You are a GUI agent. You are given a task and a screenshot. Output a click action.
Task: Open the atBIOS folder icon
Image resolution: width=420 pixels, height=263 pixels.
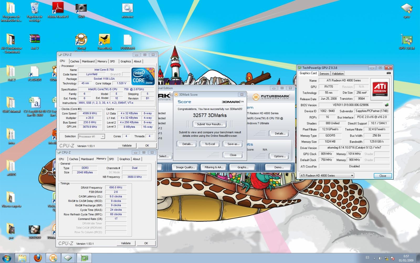(11, 168)
